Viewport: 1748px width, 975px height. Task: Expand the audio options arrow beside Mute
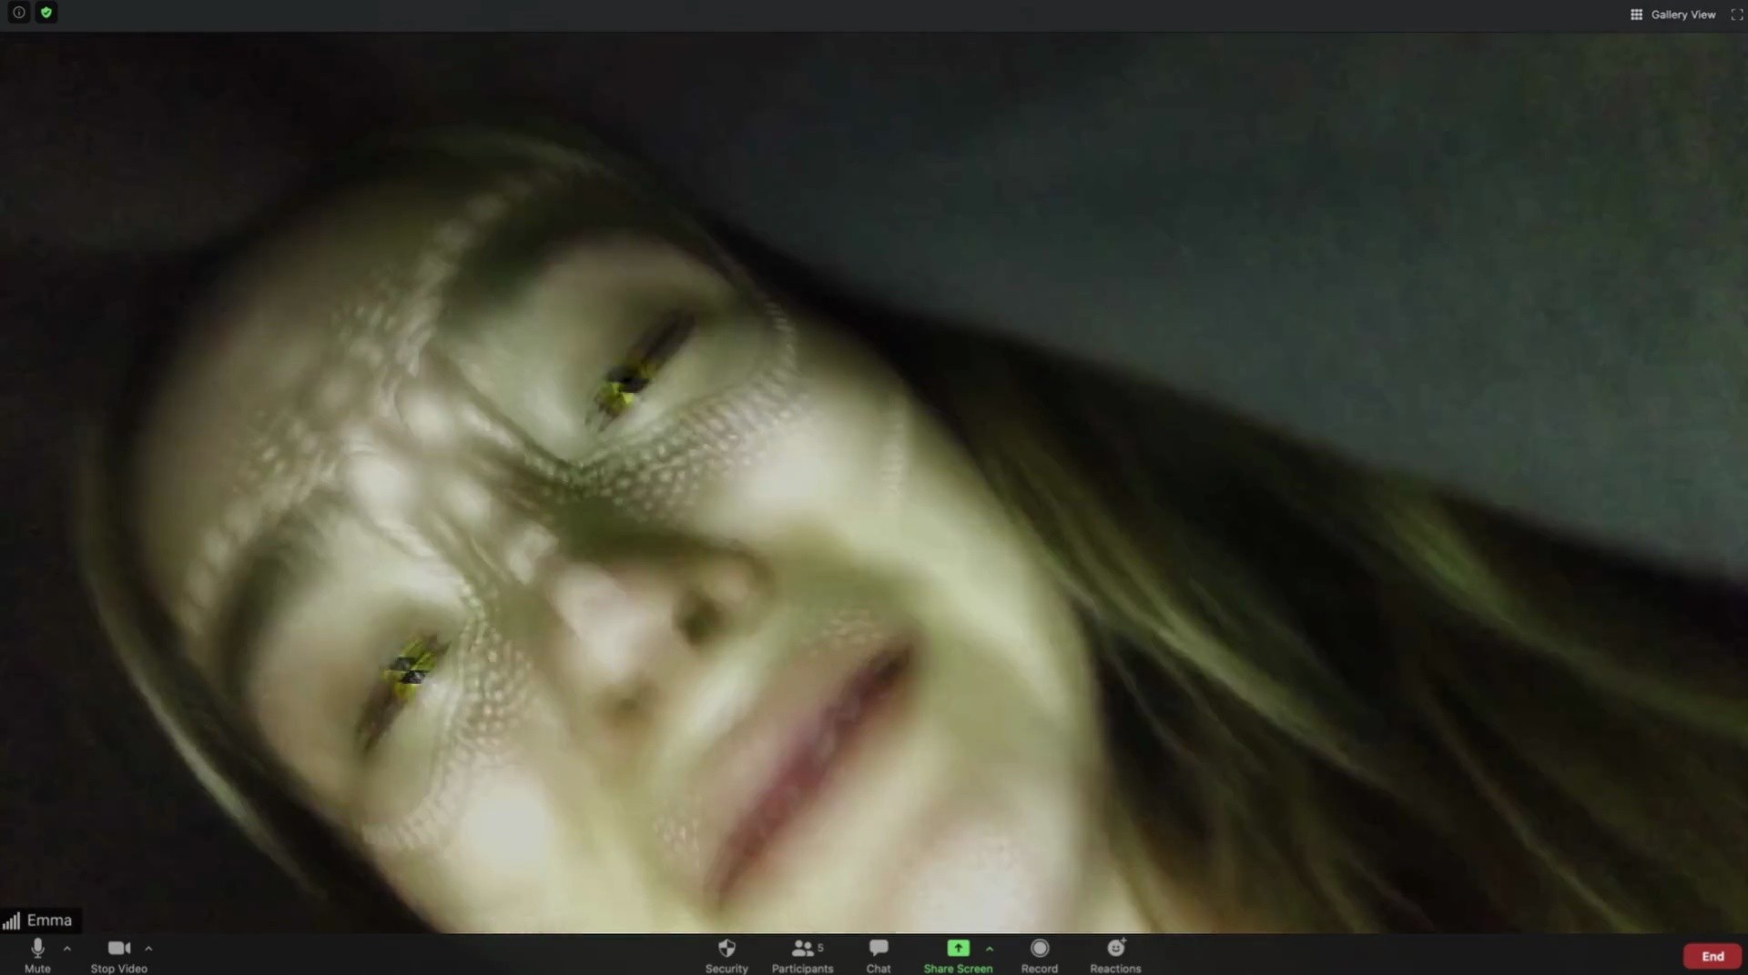67,949
